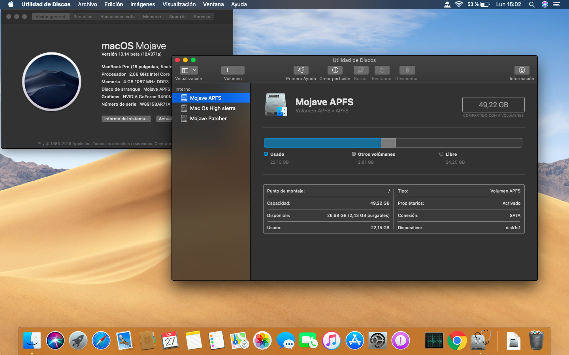Select the Mac Os High sierra volume

[211, 108]
